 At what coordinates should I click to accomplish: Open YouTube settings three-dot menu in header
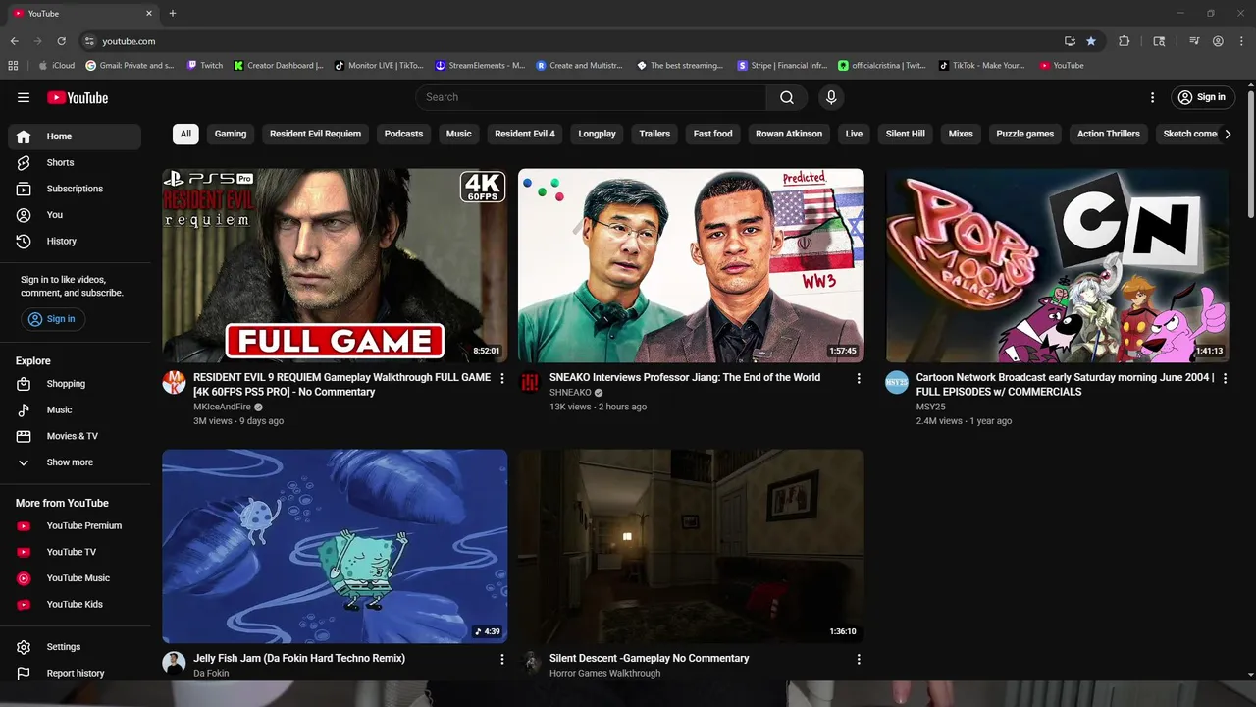pyautogui.click(x=1152, y=97)
